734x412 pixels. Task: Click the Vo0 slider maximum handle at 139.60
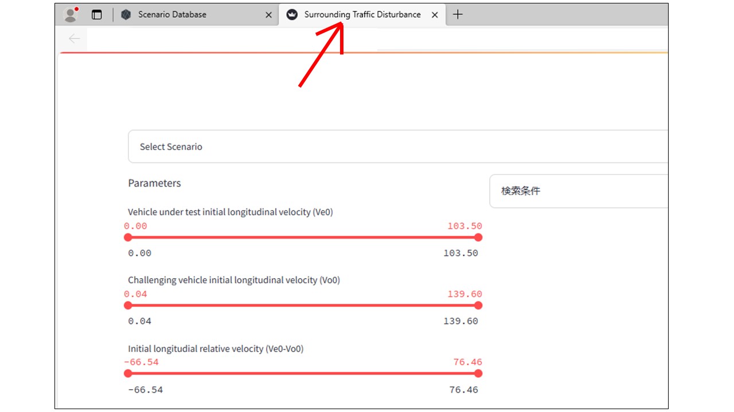click(x=478, y=306)
